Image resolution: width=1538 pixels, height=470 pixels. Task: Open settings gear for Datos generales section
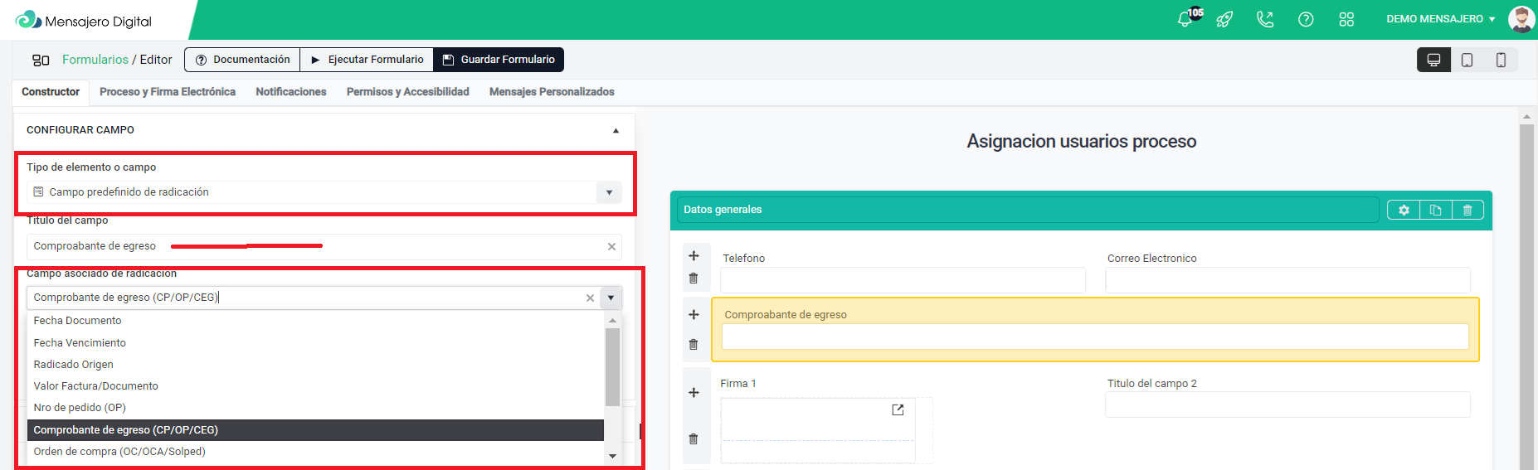1404,210
